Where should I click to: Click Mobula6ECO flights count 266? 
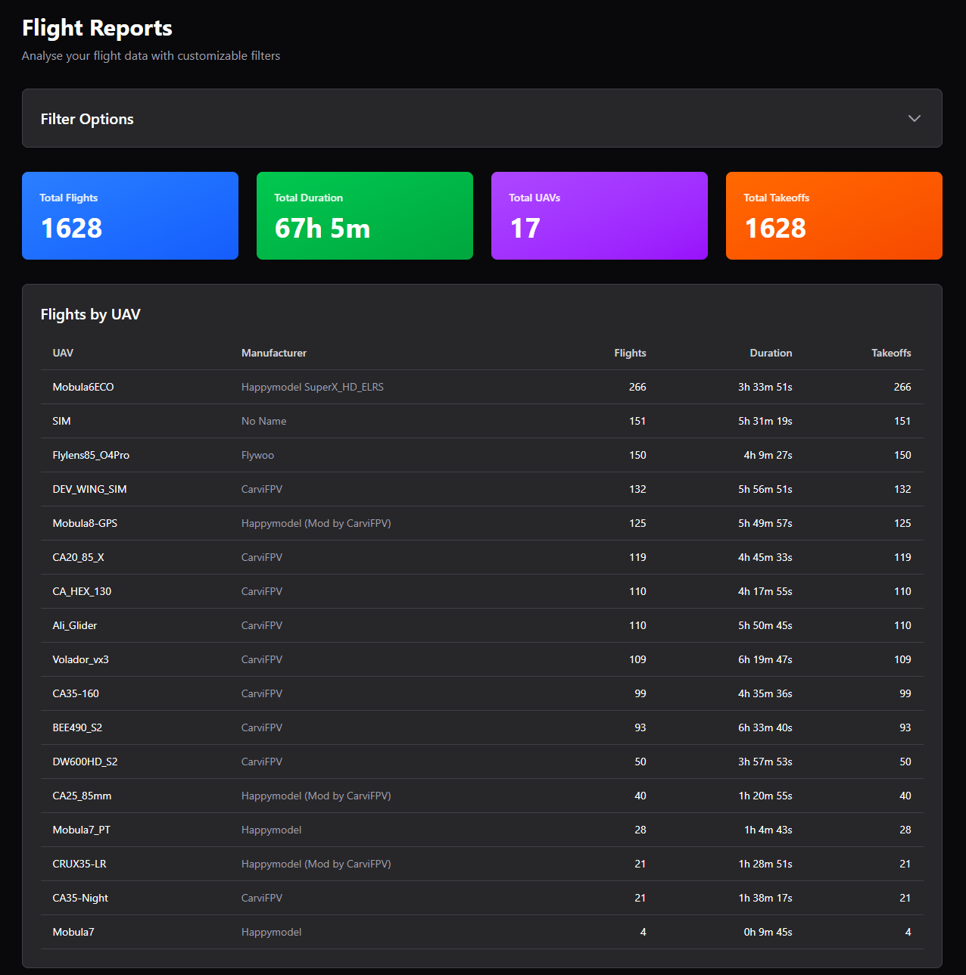(x=637, y=387)
